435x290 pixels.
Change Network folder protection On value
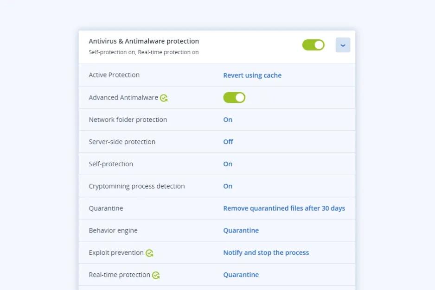click(228, 120)
